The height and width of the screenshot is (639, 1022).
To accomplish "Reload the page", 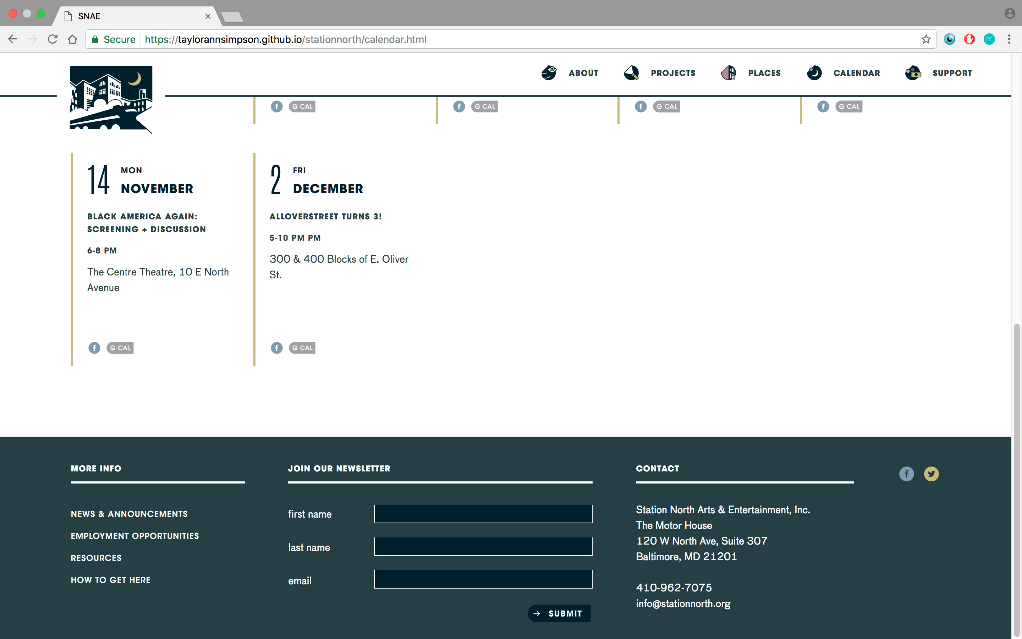I will [53, 39].
